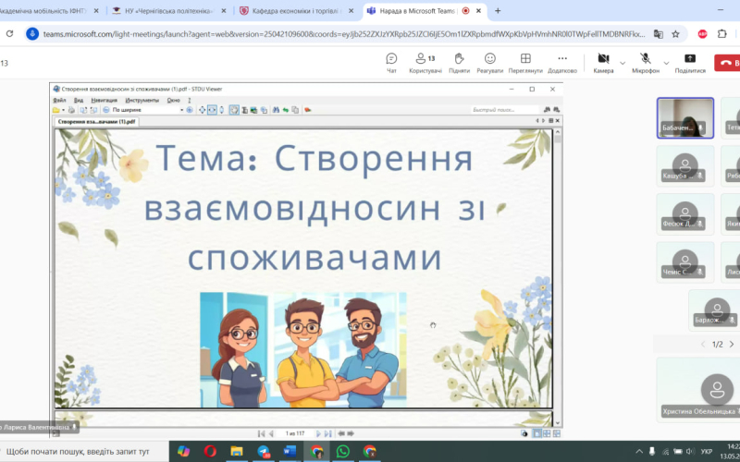Open the Реагувати reactions menu
Image resolution: width=740 pixels, height=462 pixels.
(490, 63)
